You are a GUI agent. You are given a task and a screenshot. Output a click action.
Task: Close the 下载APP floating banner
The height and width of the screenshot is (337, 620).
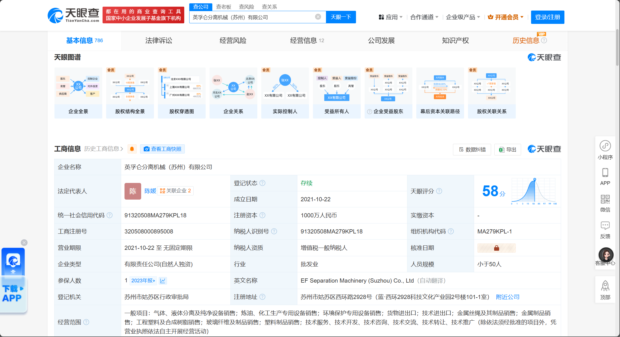coord(24,243)
